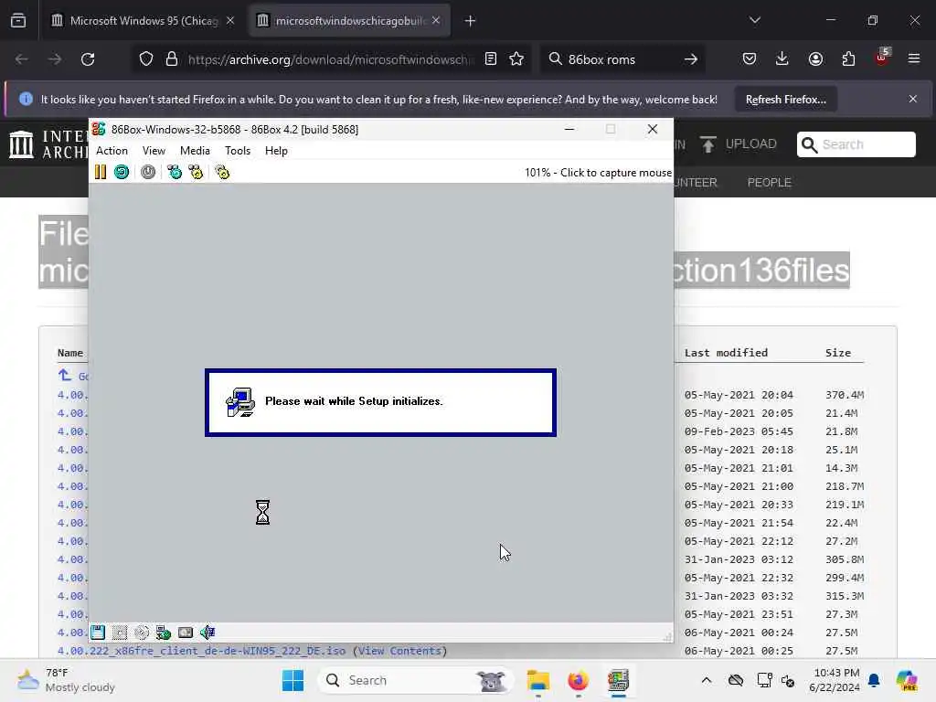Open File Explorer from taskbar
The height and width of the screenshot is (702, 936).
537,680
